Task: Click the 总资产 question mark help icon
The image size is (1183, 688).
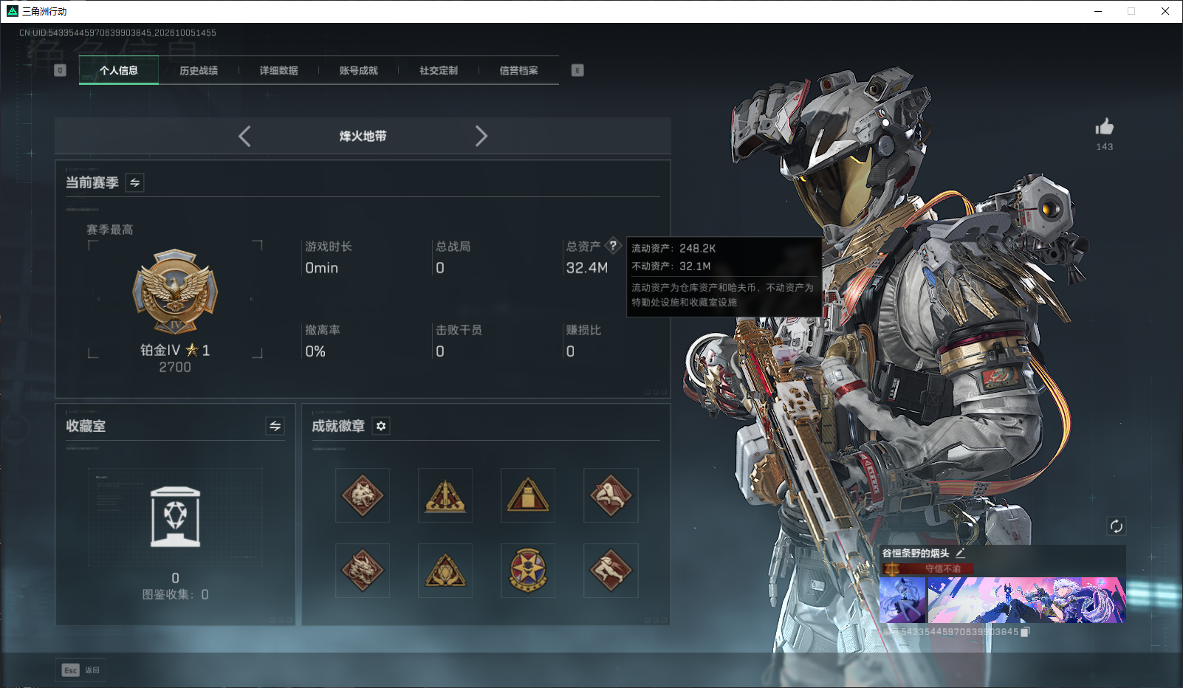Action: point(613,246)
